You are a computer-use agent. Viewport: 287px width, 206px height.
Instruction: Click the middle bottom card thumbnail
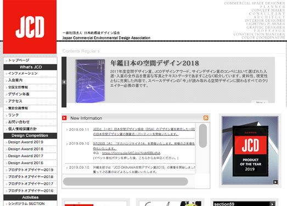pyautogui.click(x=170, y=203)
